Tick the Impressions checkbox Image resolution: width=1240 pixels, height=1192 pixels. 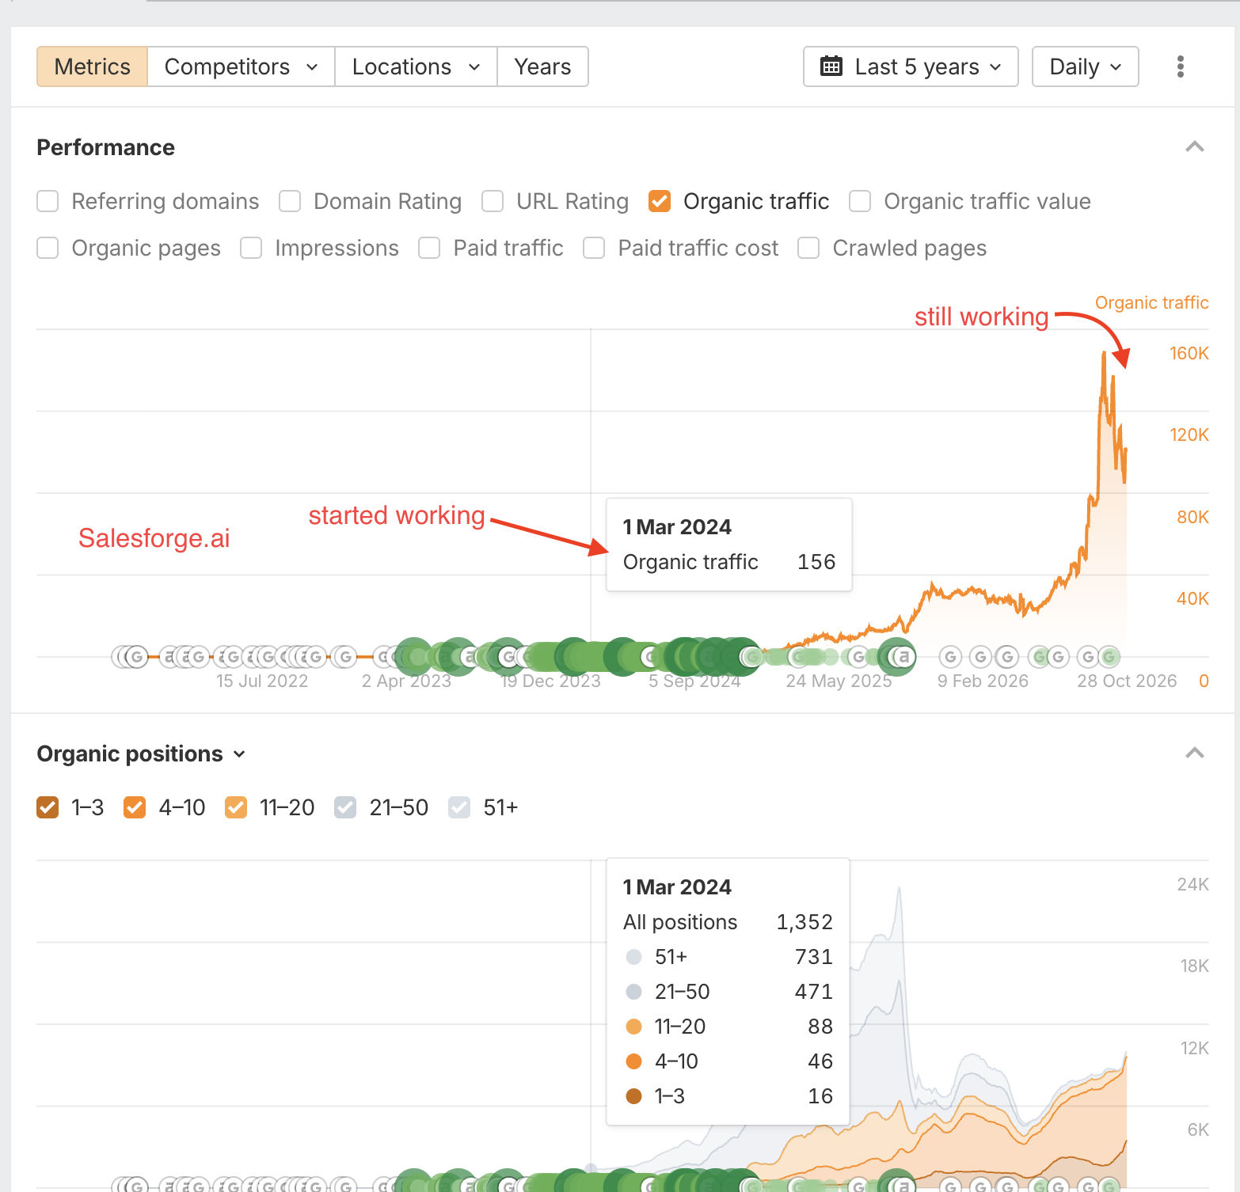[x=251, y=248]
